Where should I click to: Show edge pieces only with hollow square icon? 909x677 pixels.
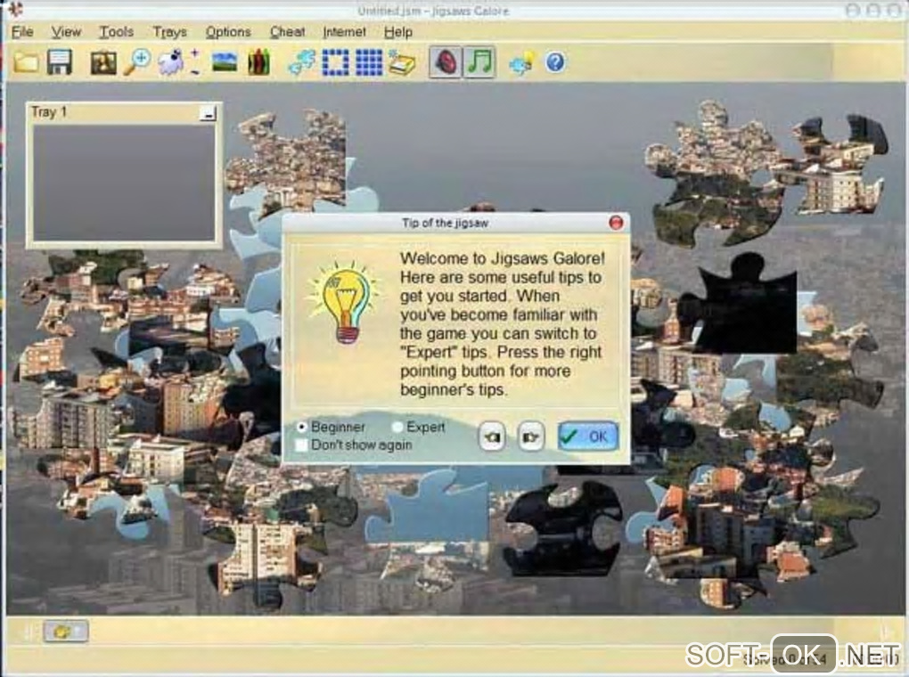pyautogui.click(x=336, y=62)
